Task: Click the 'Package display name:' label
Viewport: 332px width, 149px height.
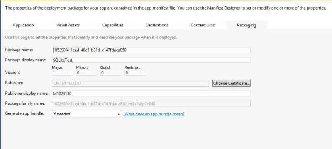Action: [26, 60]
